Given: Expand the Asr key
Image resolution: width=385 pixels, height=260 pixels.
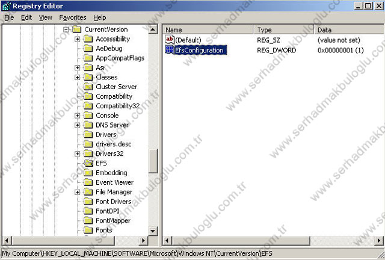Looking at the screenshot, I should click(x=78, y=68).
